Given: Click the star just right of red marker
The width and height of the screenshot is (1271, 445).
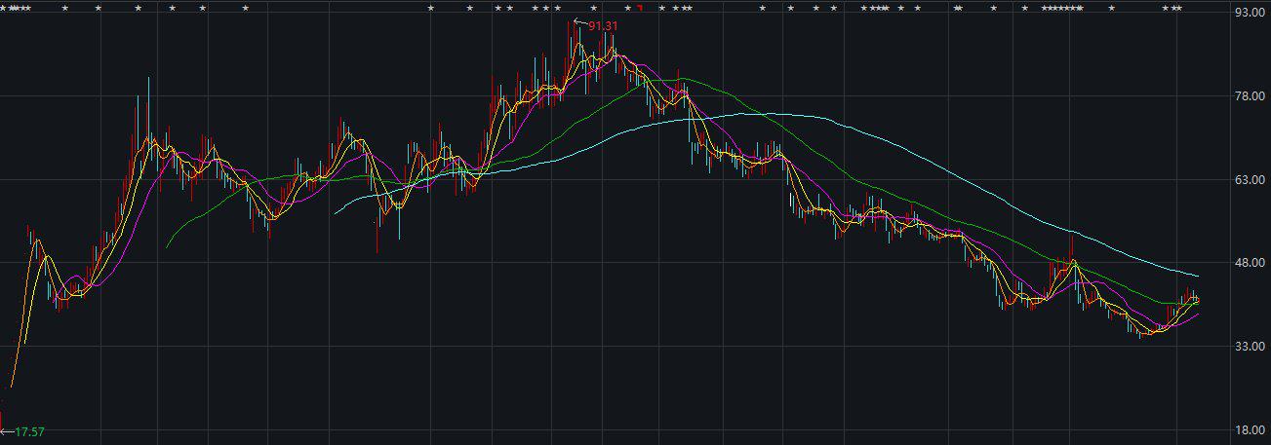Looking at the screenshot, I should coord(662,9).
